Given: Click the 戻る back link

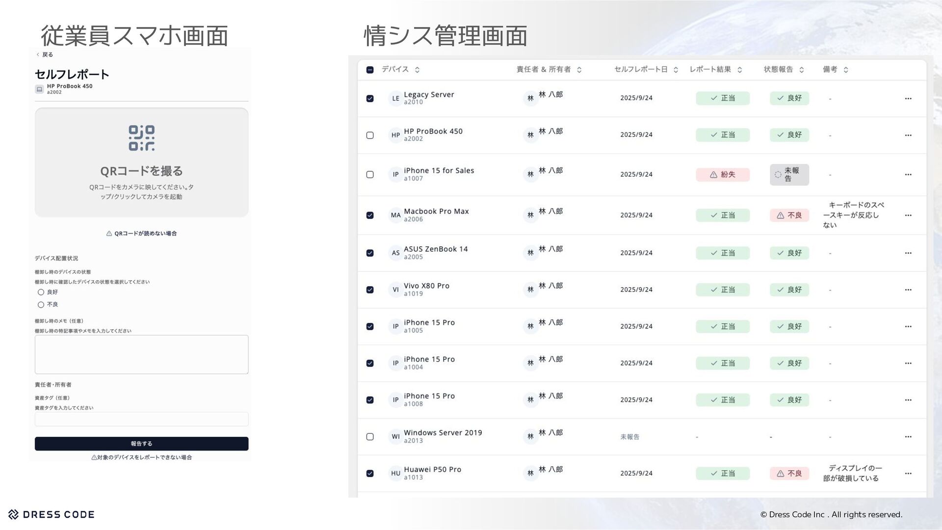Looking at the screenshot, I should point(45,54).
